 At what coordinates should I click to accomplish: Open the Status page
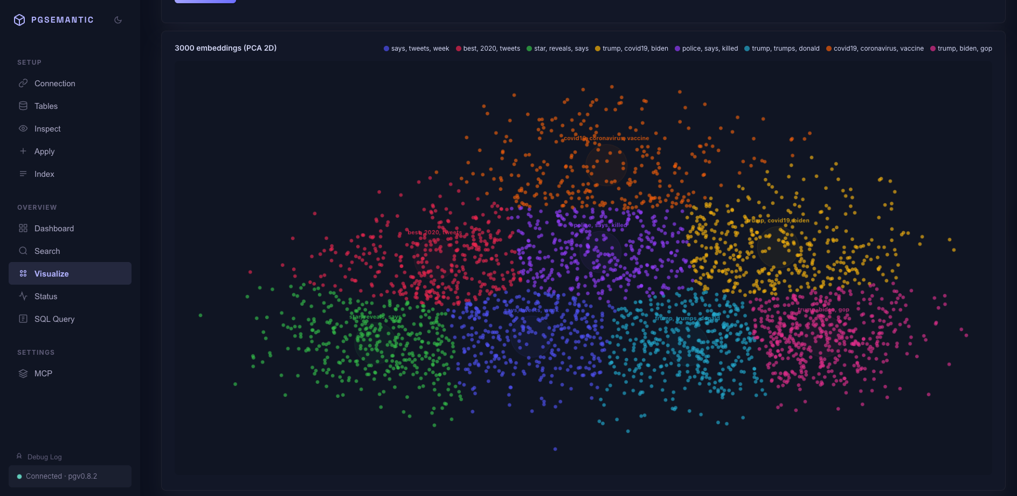pos(70,296)
